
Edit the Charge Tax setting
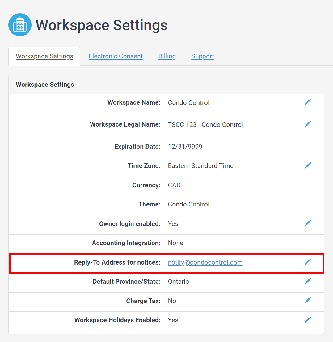(308, 300)
